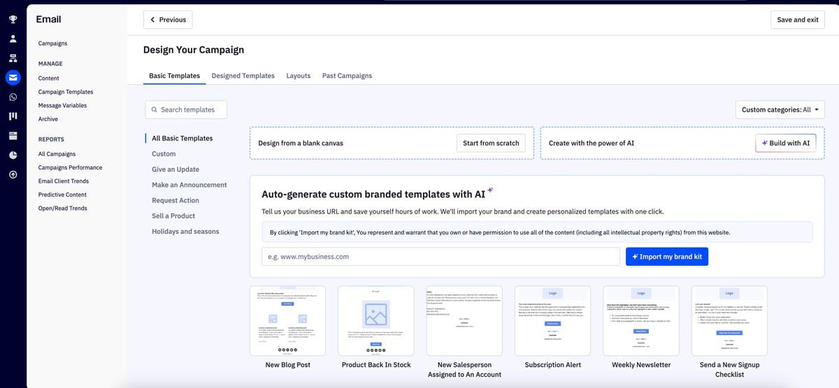Open the pie chart reports icon

[13, 155]
